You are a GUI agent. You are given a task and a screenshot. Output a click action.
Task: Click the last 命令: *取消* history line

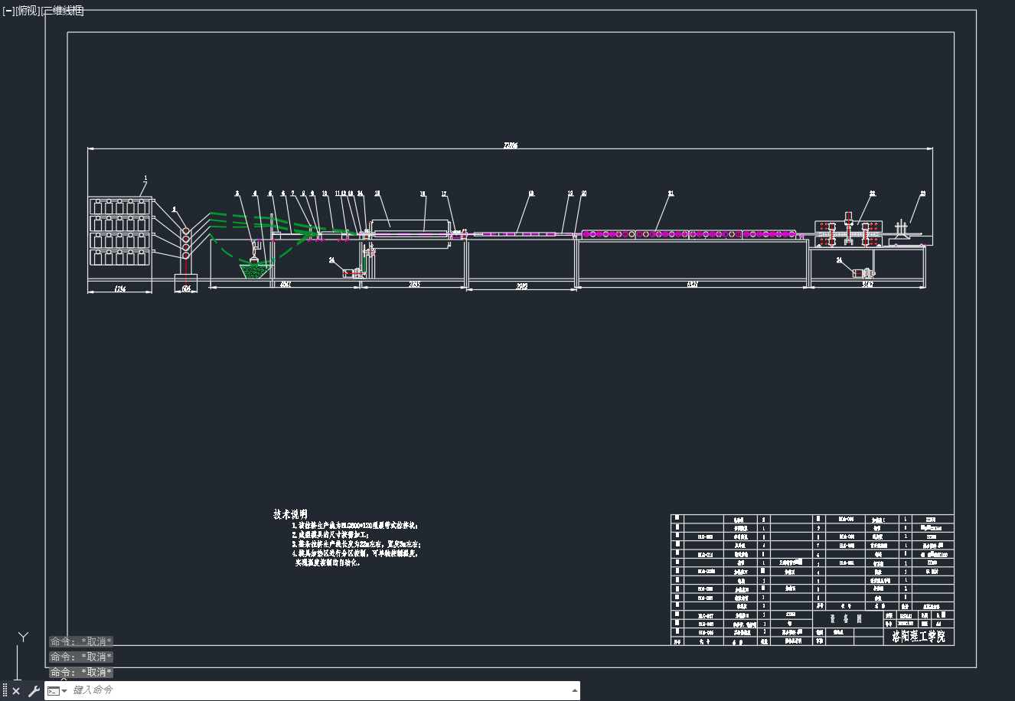click(x=81, y=672)
